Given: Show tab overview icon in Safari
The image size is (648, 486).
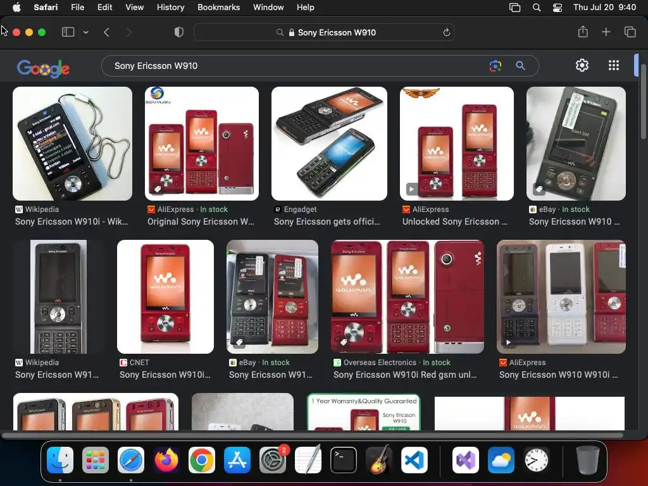Looking at the screenshot, I should pos(630,32).
